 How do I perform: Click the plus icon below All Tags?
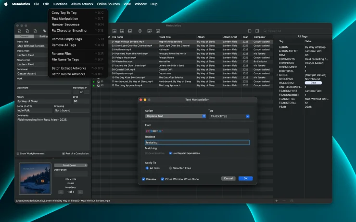[277, 201]
